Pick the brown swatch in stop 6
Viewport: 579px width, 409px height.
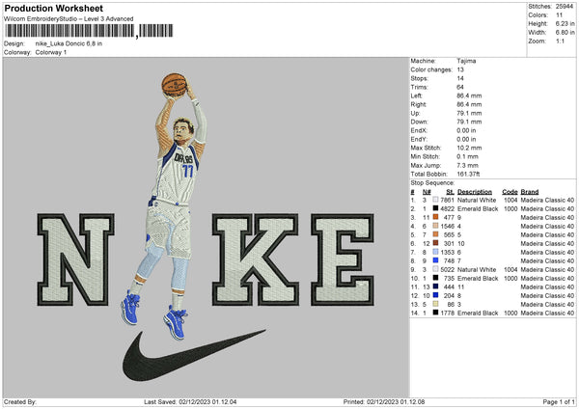[x=436, y=243]
